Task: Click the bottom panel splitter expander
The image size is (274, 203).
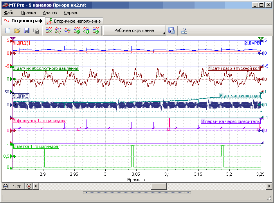Action: pyautogui.click(x=137, y=192)
